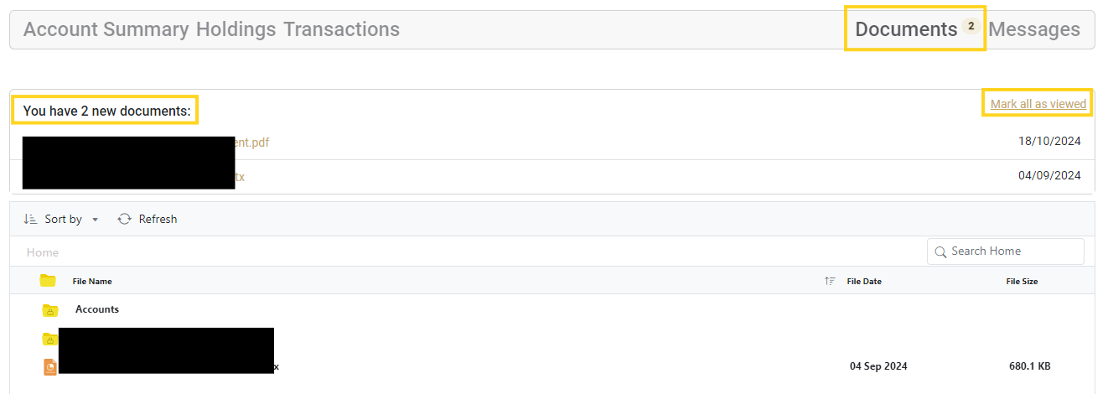Select the Documents tab
The width and height of the screenshot is (1108, 394).
(906, 29)
